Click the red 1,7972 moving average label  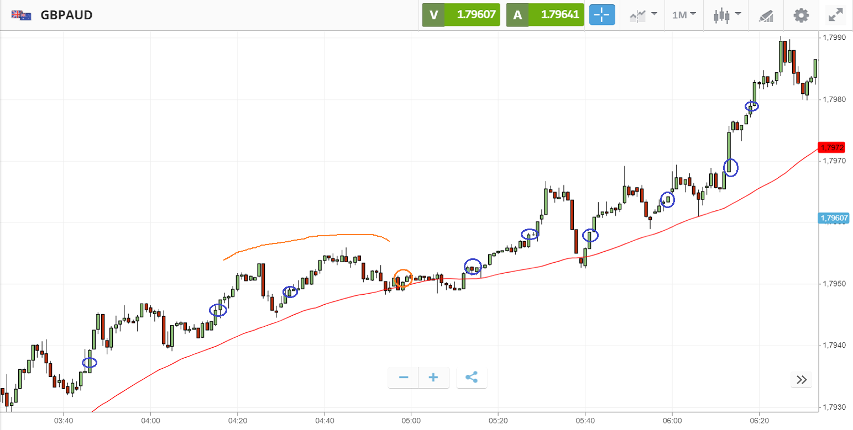tap(832, 147)
